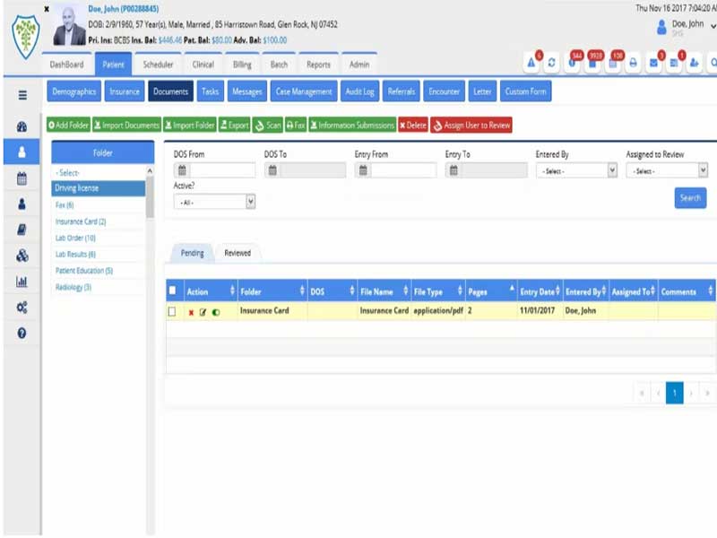This screenshot has width=717, height=538.
Task: Click the close X beside patient photo
Action: point(47,9)
